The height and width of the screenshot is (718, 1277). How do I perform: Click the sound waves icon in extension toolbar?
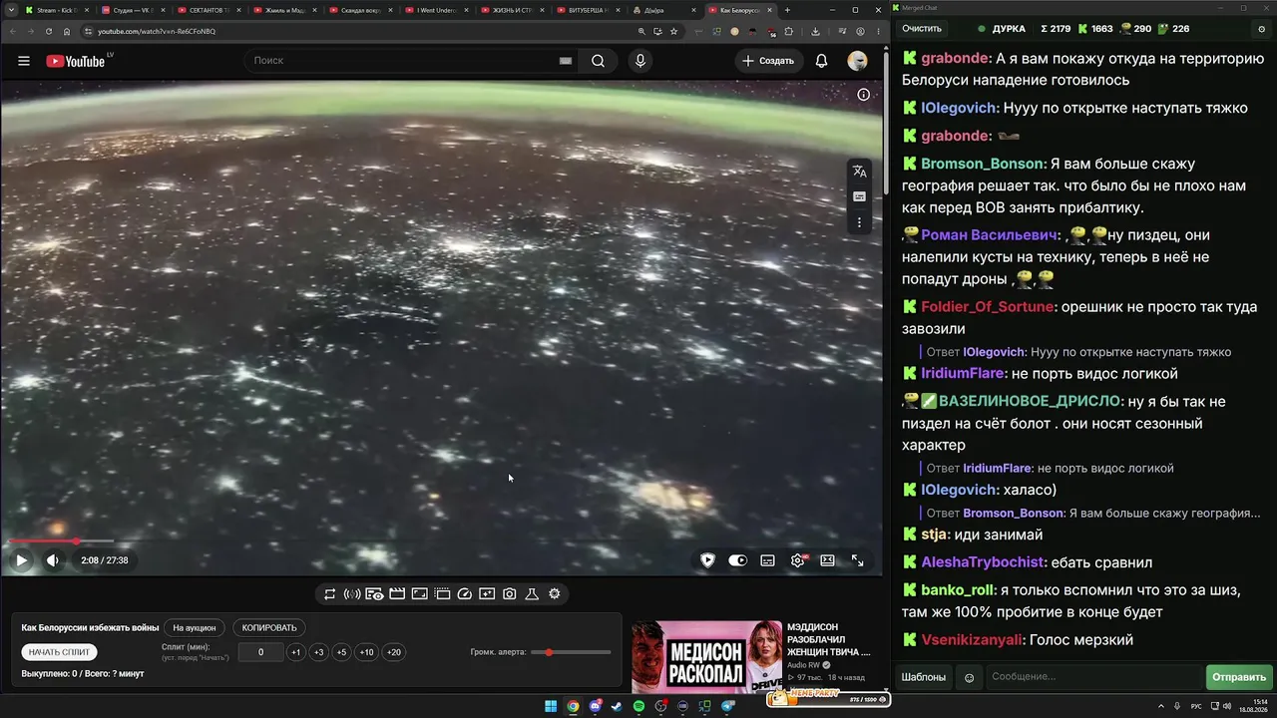point(352,594)
